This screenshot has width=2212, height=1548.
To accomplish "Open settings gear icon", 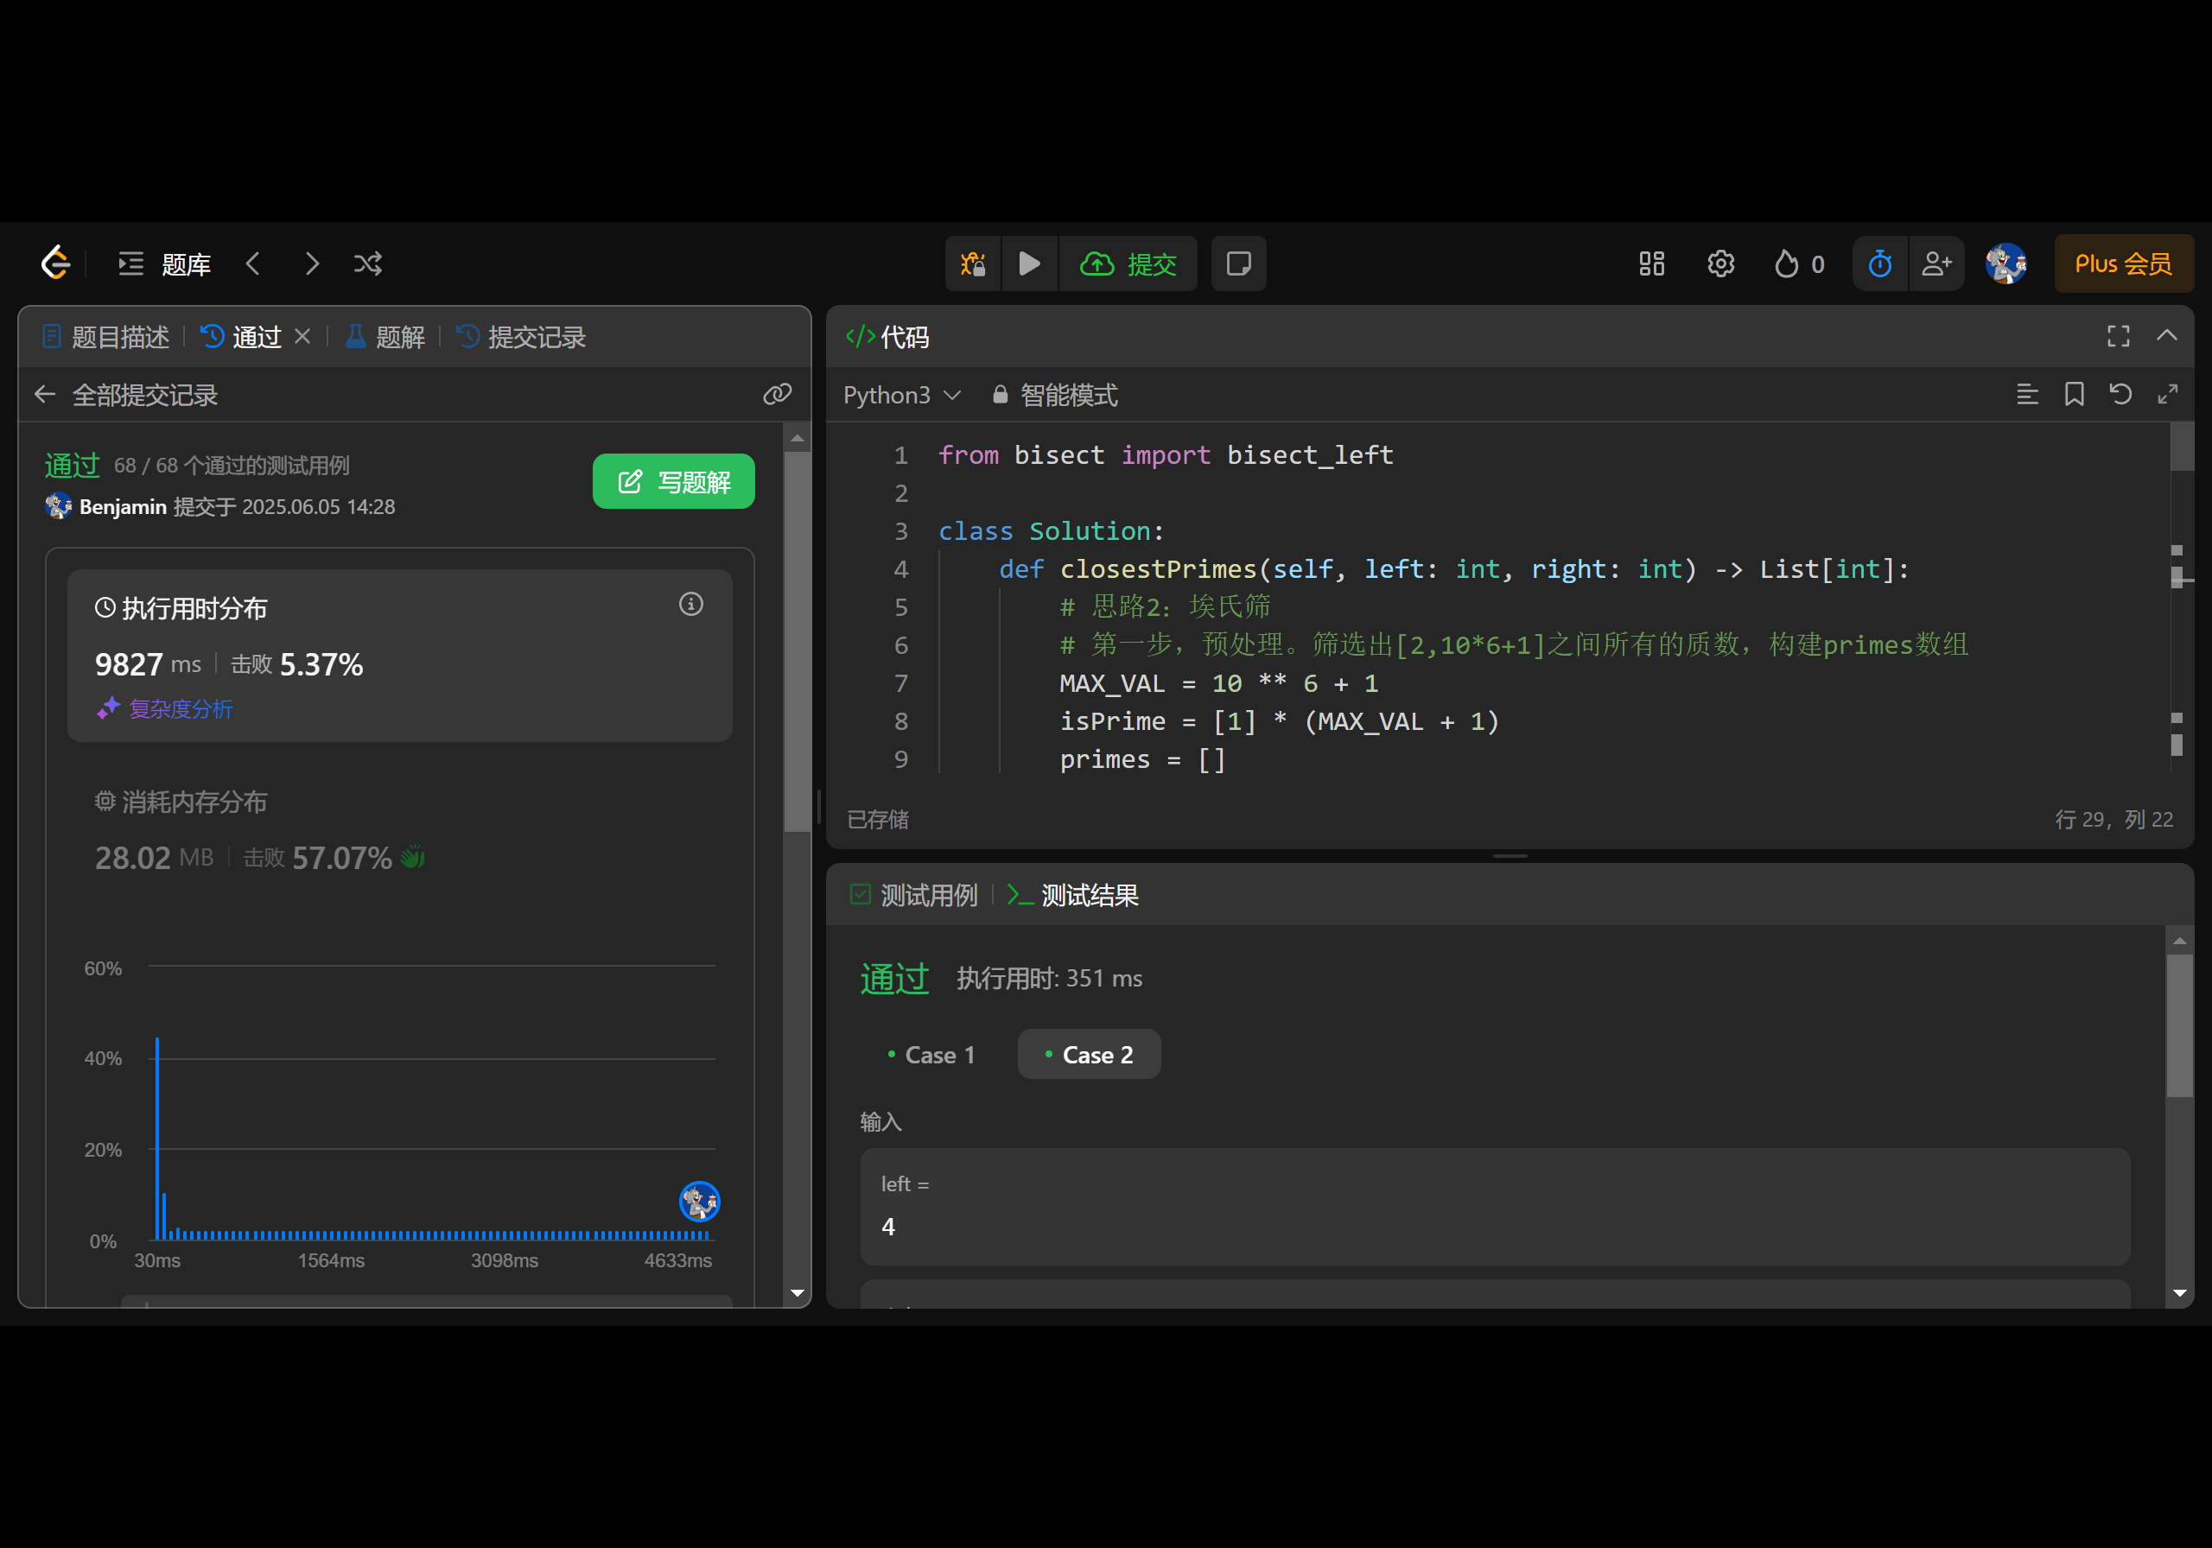I will coord(1719,263).
